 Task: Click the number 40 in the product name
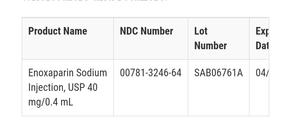coord(92,87)
